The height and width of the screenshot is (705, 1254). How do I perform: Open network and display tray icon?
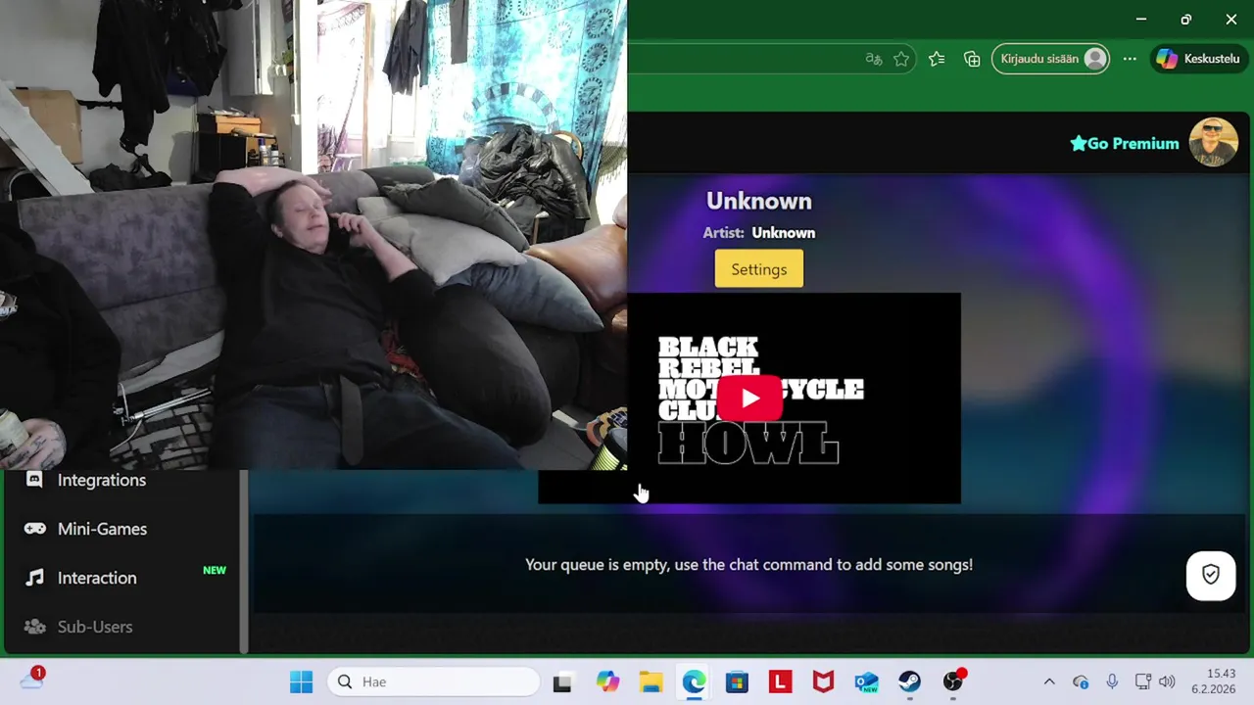click(1143, 681)
